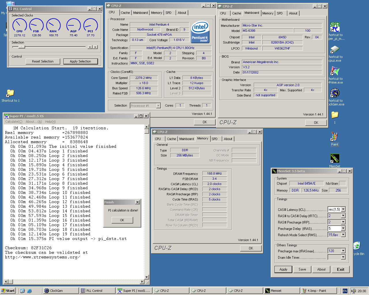369x295 pixels.
Task: Click the Intel Pentium 4 logo in CPU-Z
Action: click(200, 32)
